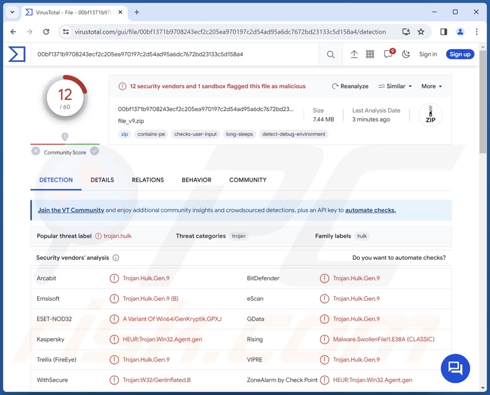Close the VirusTotal tab
Viewport: 490px width, 395px height.
(x=120, y=12)
